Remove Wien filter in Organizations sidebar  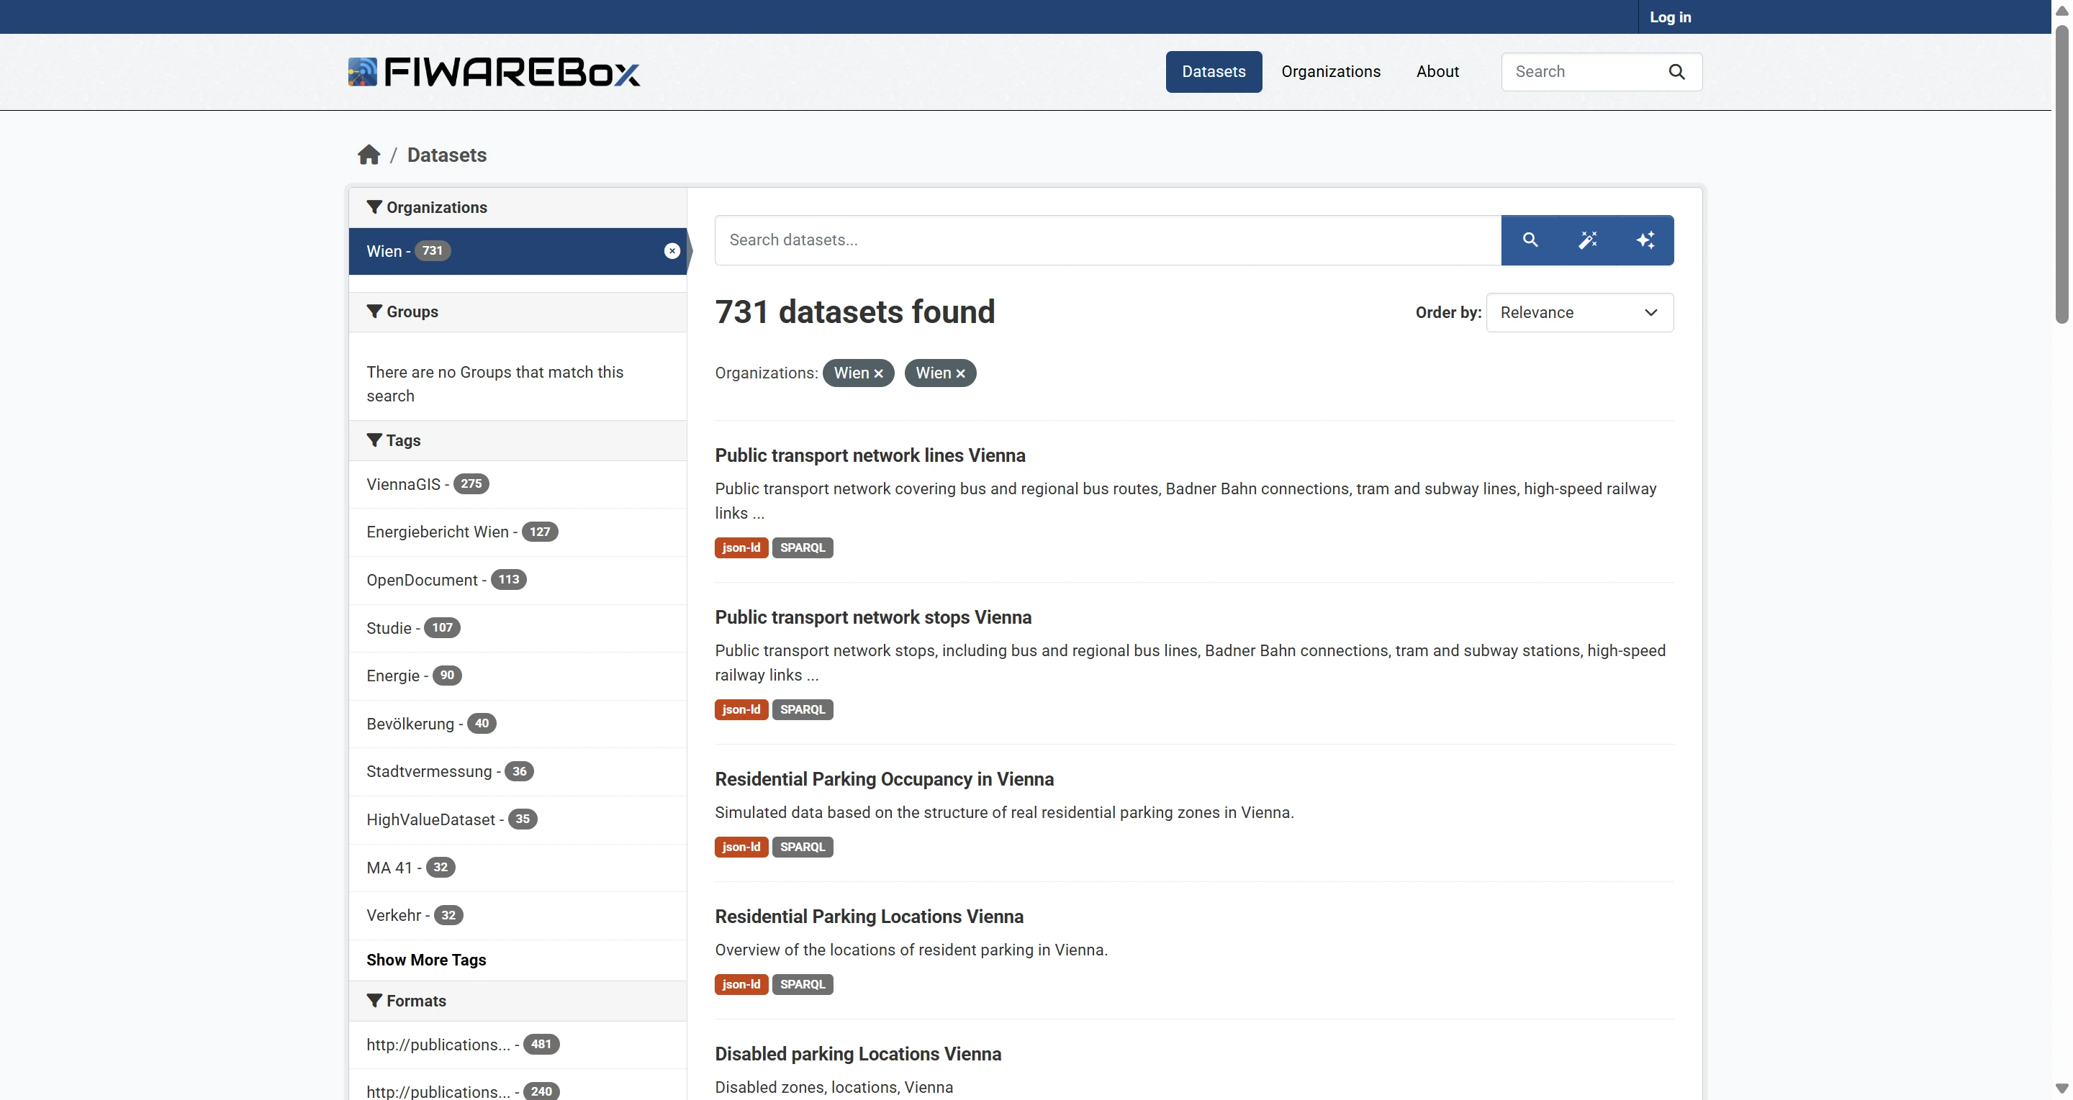pos(672,251)
